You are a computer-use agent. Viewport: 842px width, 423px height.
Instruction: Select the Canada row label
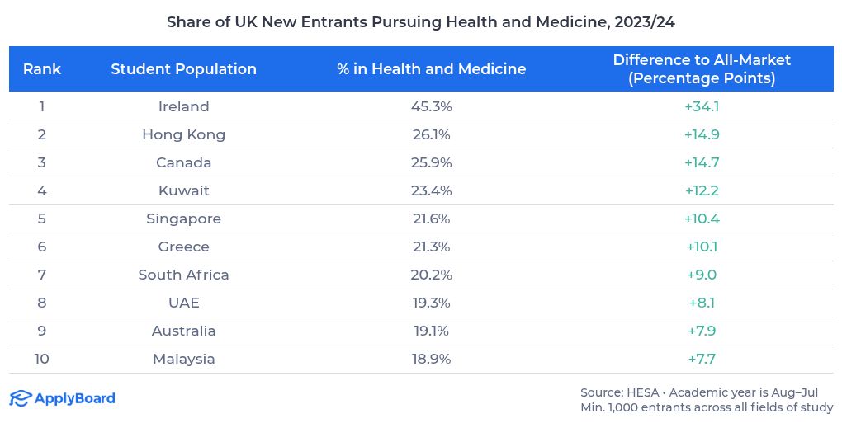[183, 162]
